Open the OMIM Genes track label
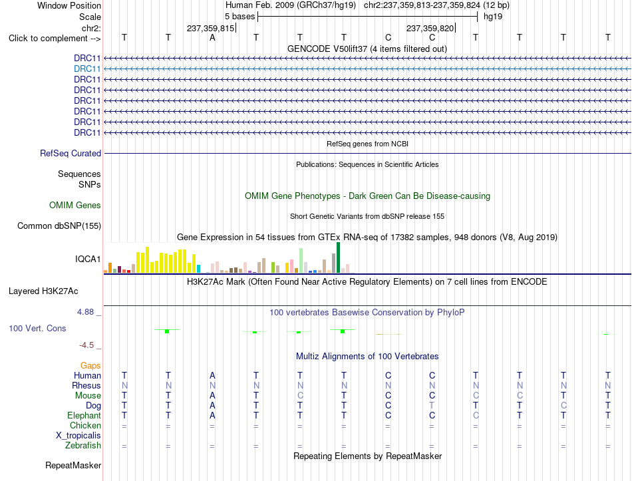 pos(75,205)
